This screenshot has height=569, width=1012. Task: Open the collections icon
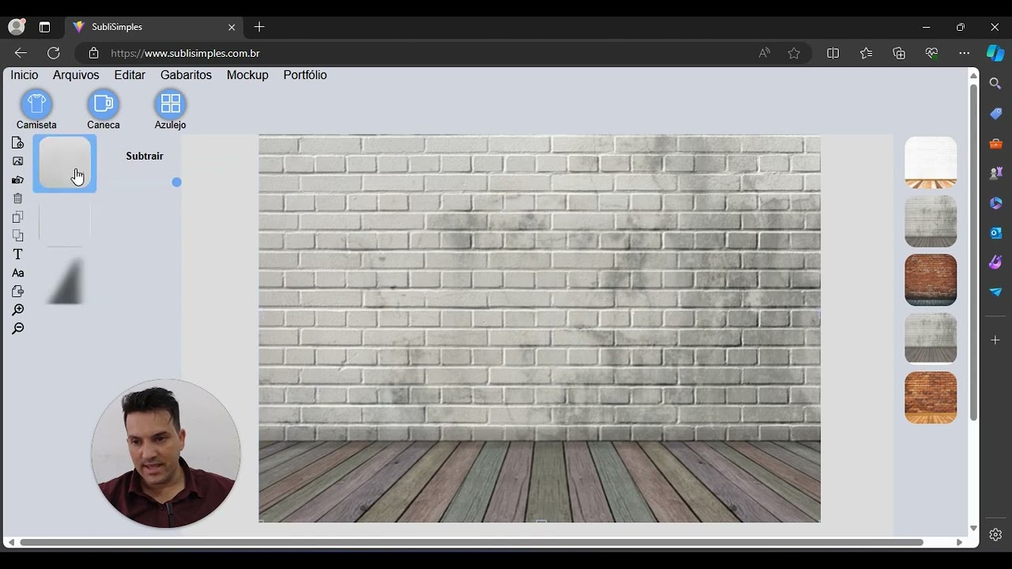tap(899, 53)
